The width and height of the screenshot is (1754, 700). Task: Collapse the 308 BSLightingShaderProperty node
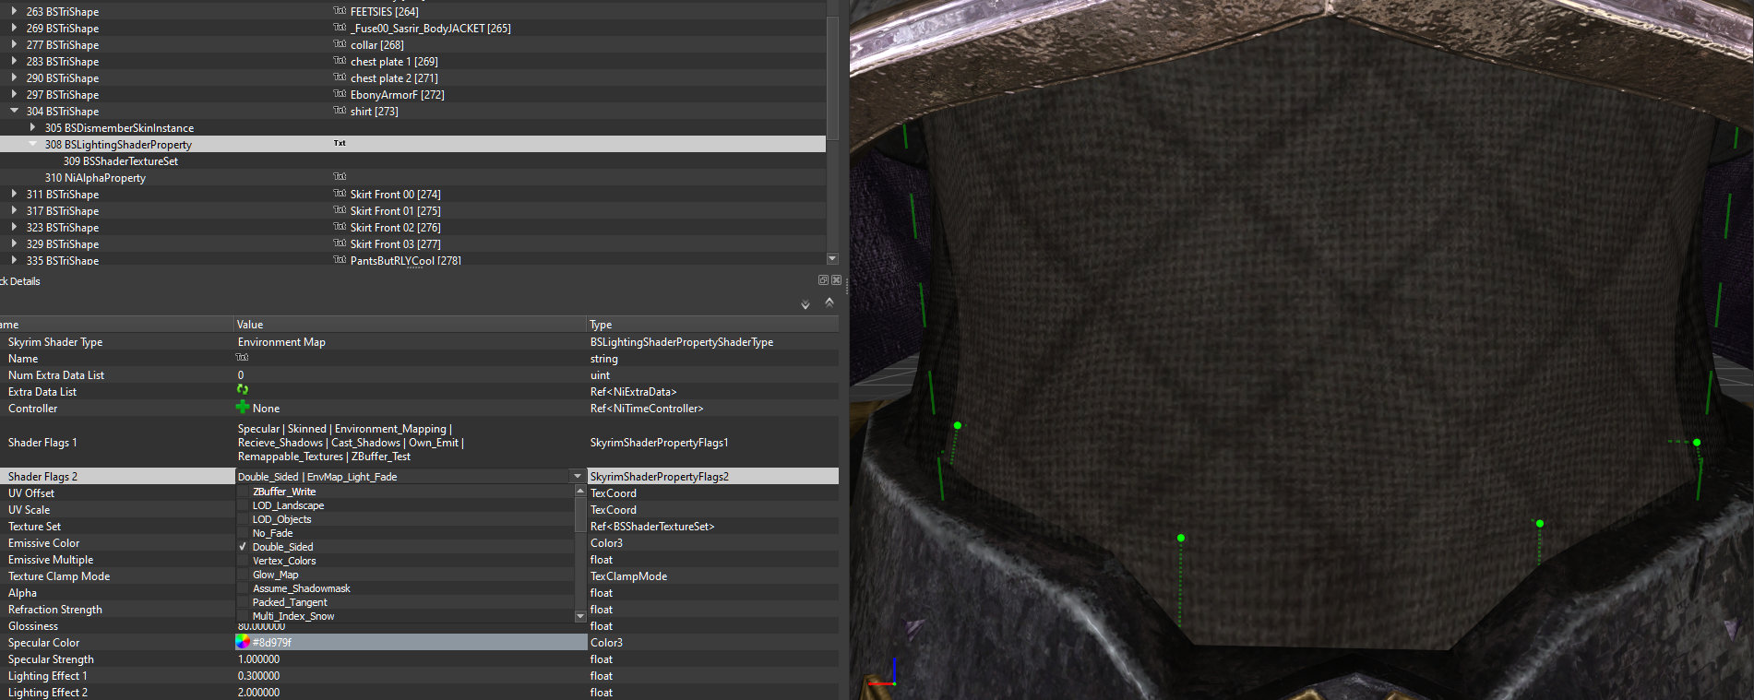(x=32, y=144)
